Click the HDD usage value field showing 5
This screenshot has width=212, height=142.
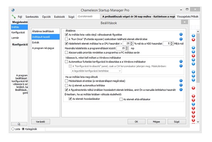(167, 43)
